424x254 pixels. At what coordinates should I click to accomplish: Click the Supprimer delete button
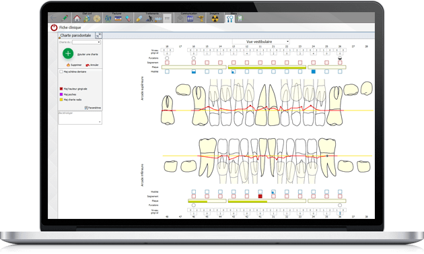[x=74, y=65]
